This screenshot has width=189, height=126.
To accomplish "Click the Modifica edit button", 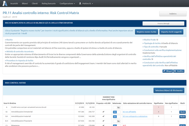I will (179, 71).
